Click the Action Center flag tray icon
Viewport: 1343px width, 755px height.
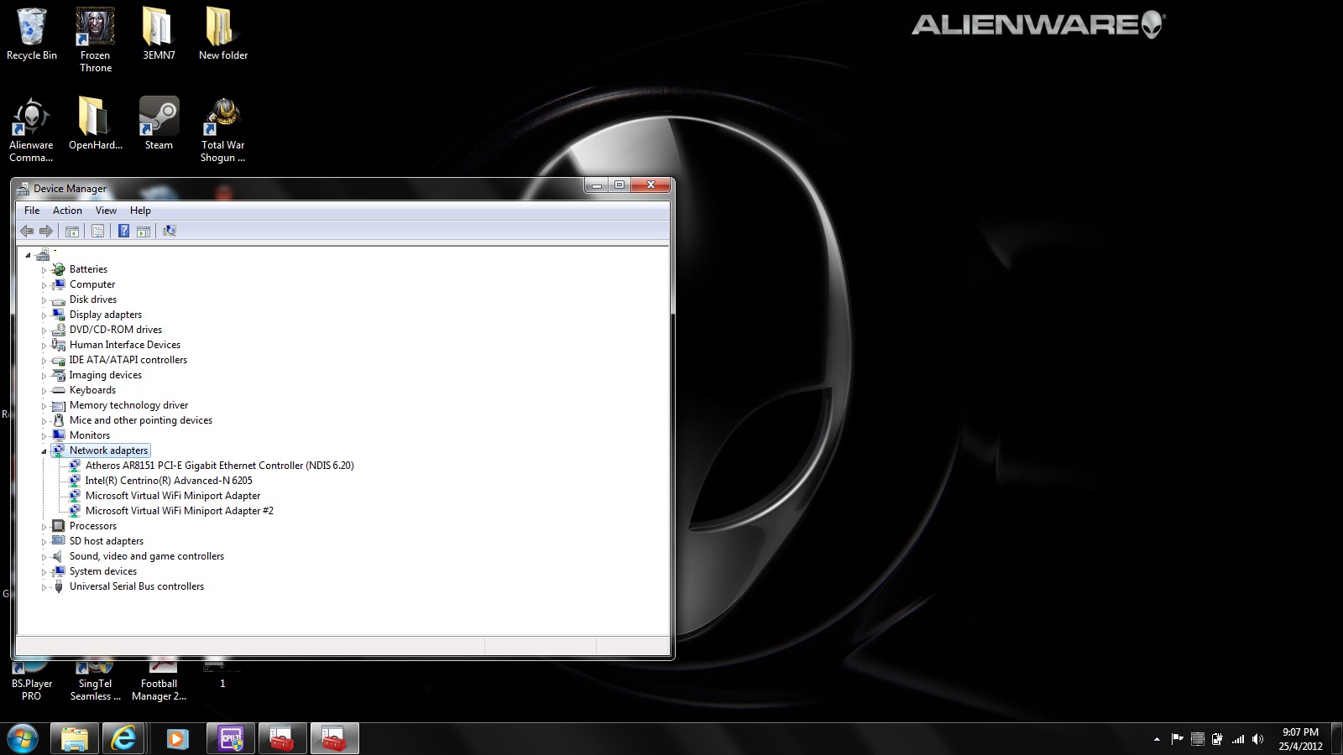click(x=1177, y=739)
